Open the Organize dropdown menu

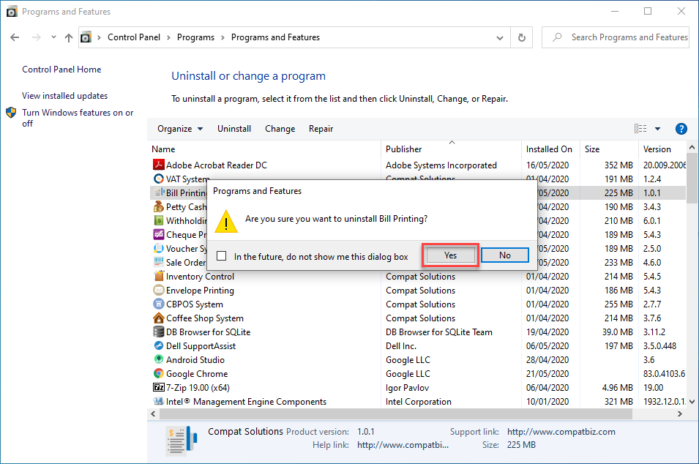pyautogui.click(x=179, y=129)
